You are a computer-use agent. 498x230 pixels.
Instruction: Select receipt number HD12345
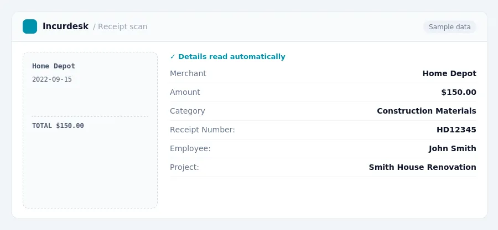coord(456,130)
